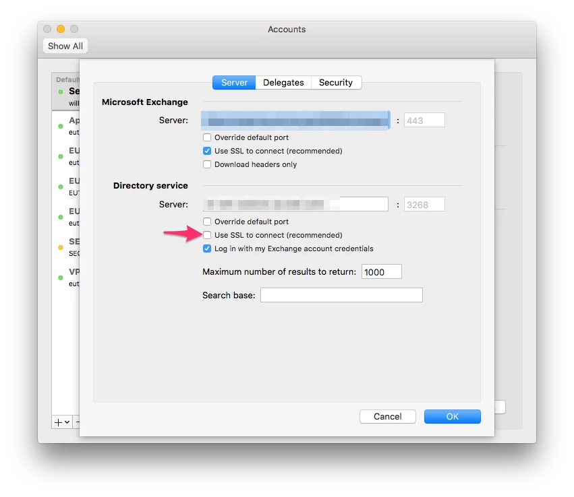Open the Security tab
This screenshot has width=574, height=497.
[x=336, y=83]
